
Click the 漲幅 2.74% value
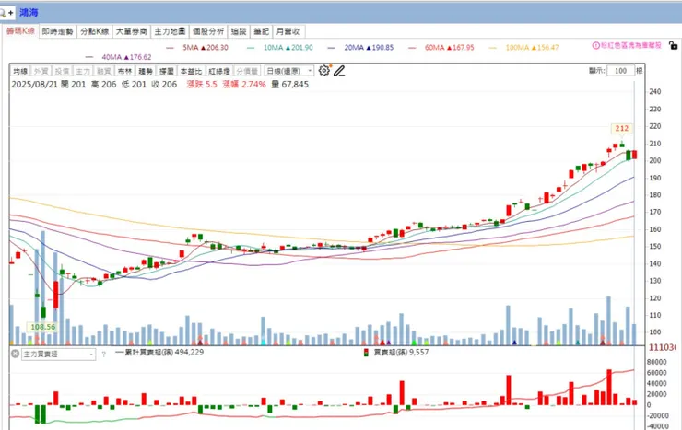244,85
